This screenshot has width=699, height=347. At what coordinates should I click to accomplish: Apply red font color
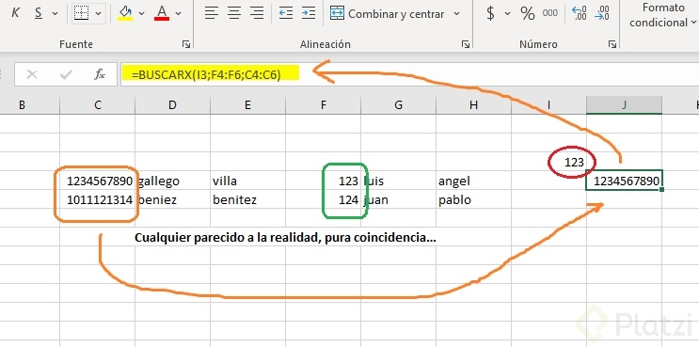pyautogui.click(x=162, y=13)
